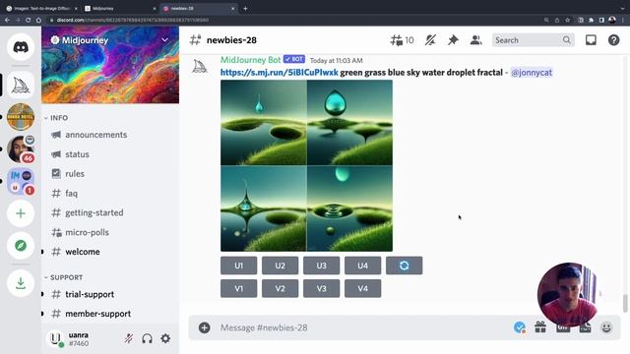
Task: Switch to the Midjourney browser tab
Action: coord(120,9)
